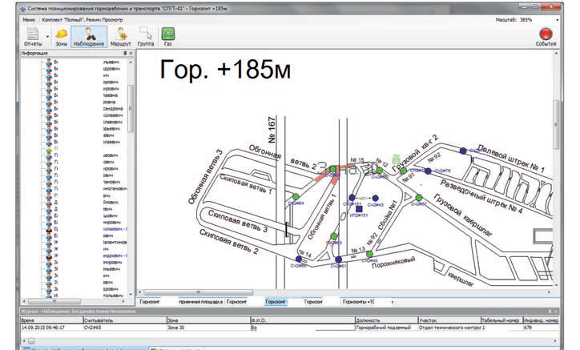
Task: Sort journal by Считыватель column
Action: (x=125, y=320)
